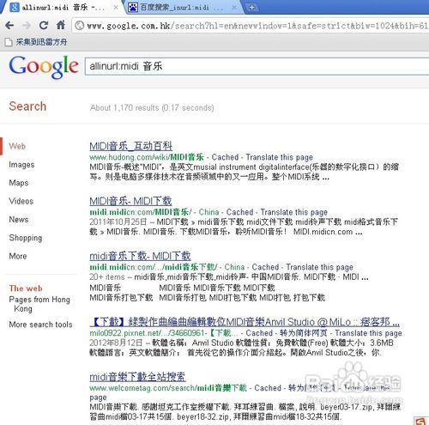Reload the page with the refresh icon
The height and width of the screenshot is (425, 429).
click(44, 26)
